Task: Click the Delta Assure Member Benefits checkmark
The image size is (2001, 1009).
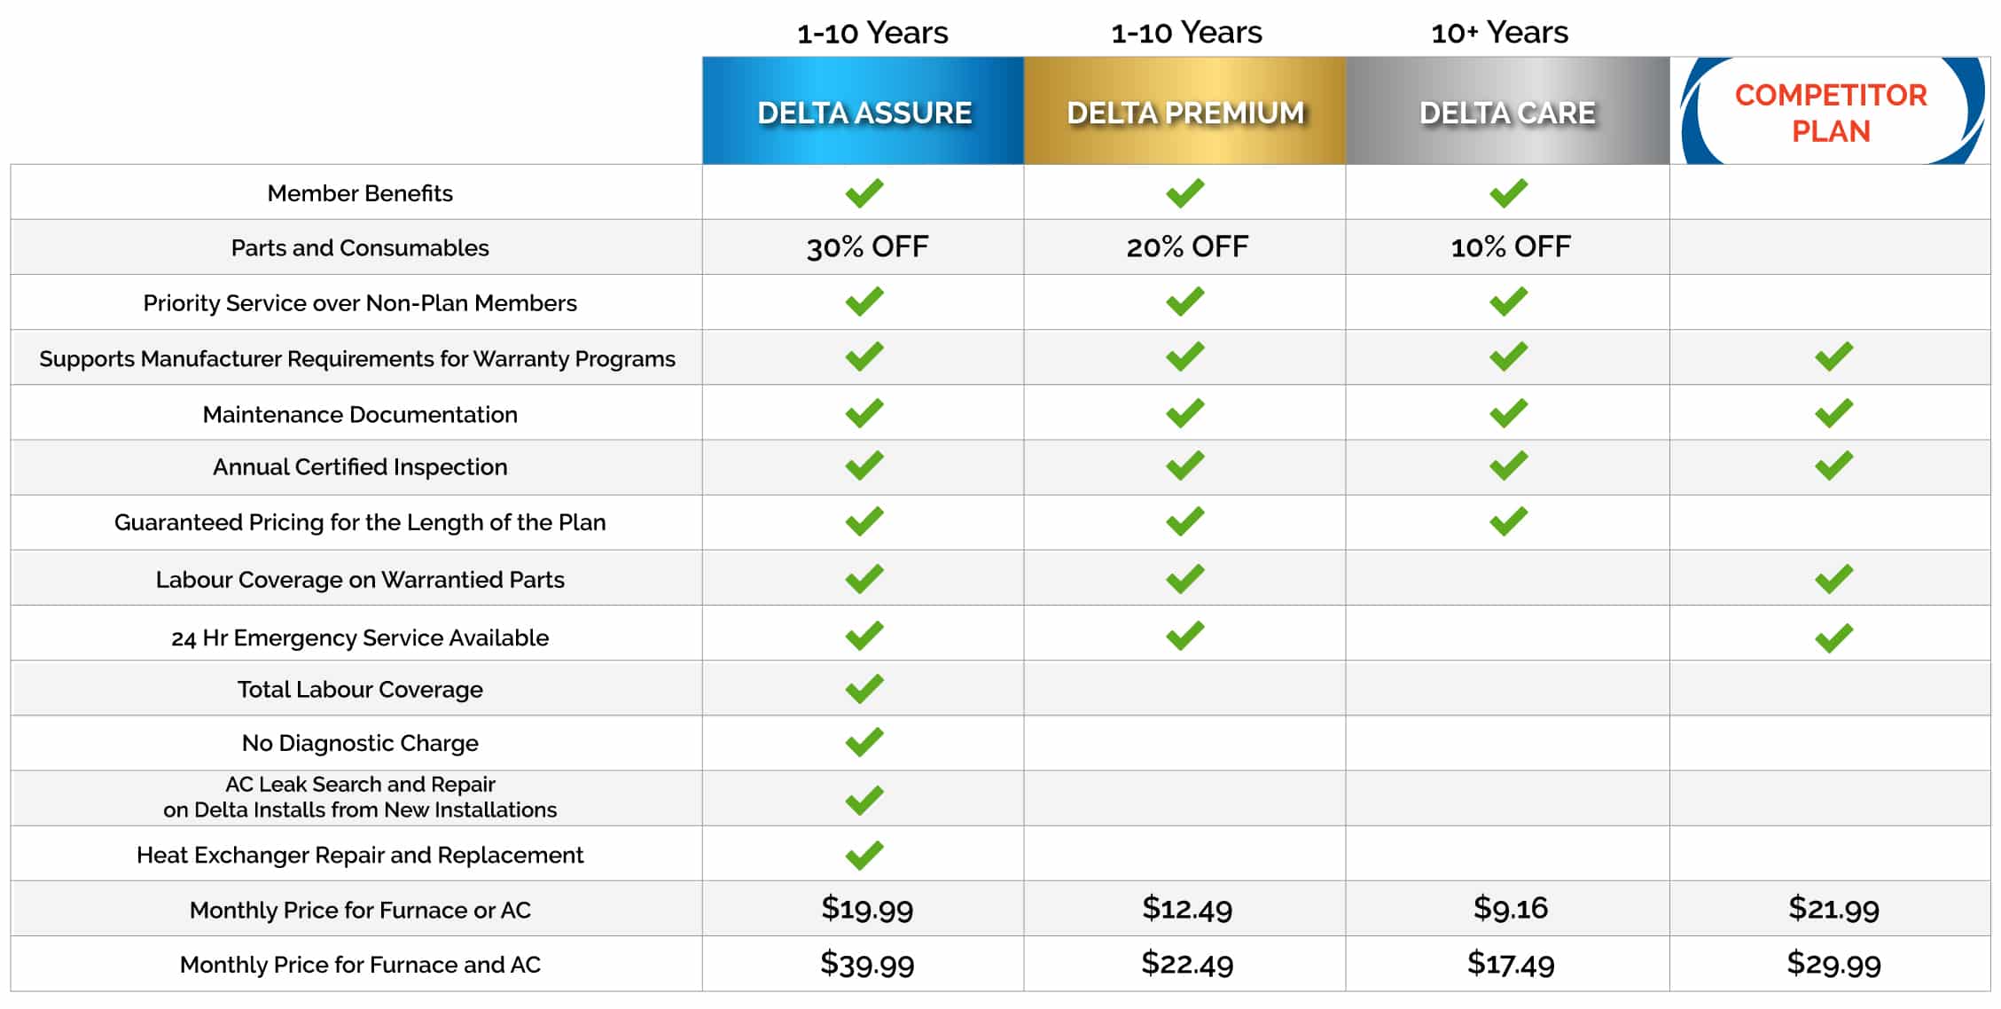Action: [x=864, y=192]
